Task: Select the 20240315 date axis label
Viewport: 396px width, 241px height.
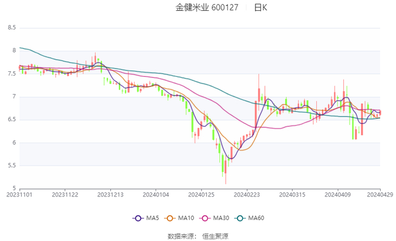Action: click(291, 195)
